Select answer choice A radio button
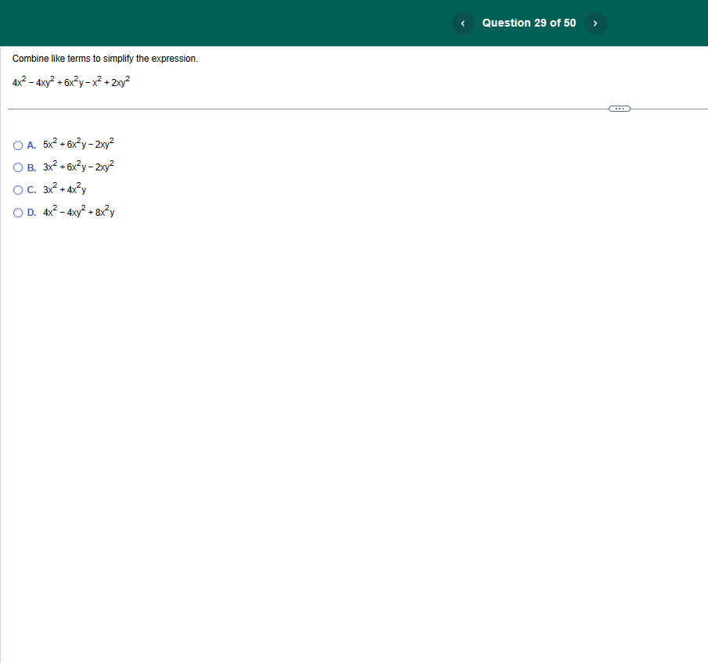 tap(17, 145)
